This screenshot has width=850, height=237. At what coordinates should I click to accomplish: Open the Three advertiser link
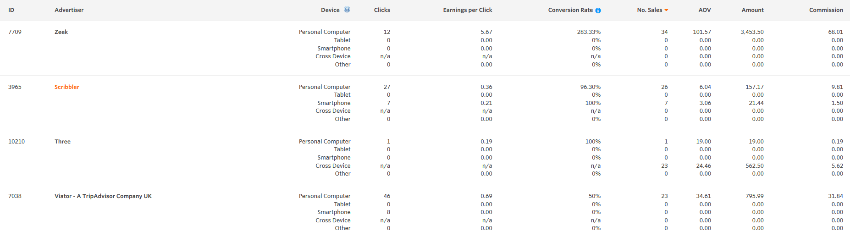(63, 142)
